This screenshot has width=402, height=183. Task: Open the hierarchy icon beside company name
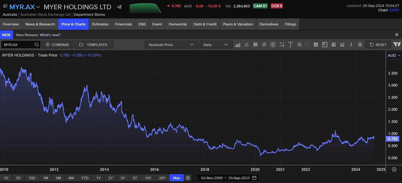click(x=119, y=7)
